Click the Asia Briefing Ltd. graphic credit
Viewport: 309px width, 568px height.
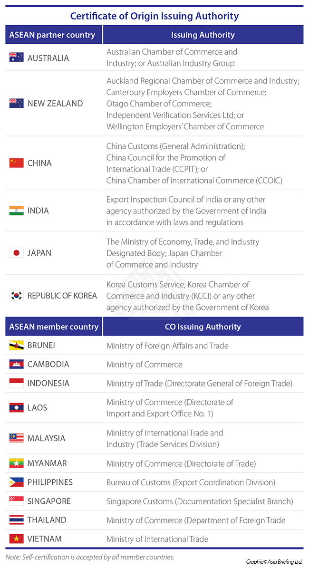click(274, 561)
